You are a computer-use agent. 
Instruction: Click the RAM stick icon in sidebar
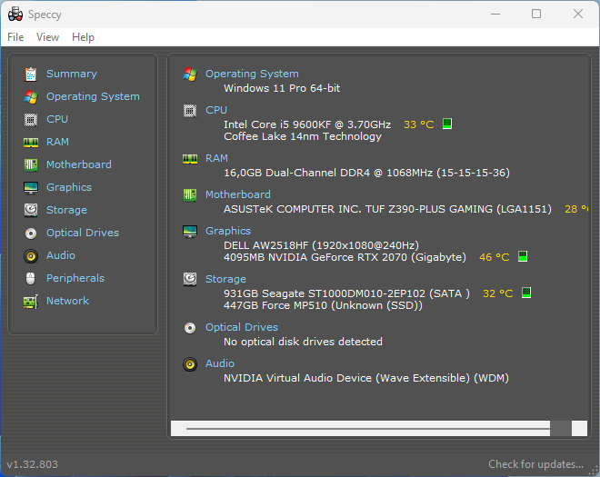(x=31, y=143)
